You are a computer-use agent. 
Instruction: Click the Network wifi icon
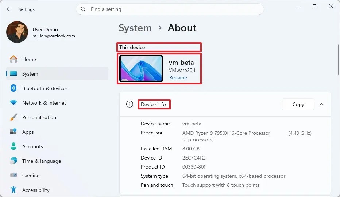pyautogui.click(x=13, y=103)
